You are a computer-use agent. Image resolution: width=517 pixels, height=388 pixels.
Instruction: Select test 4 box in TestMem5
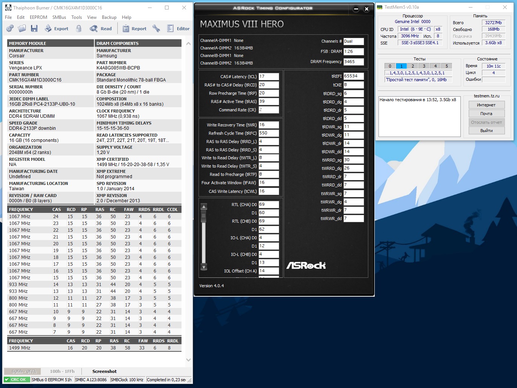[435, 66]
